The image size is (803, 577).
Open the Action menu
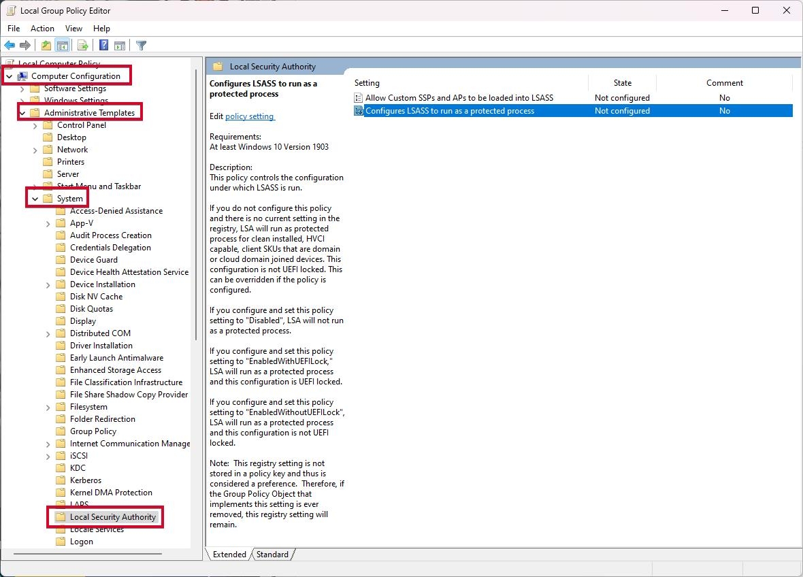coord(42,29)
